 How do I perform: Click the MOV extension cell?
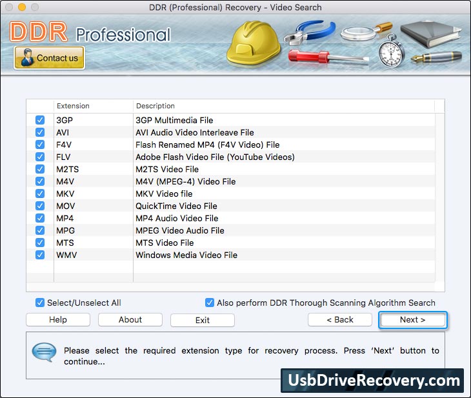[94, 206]
